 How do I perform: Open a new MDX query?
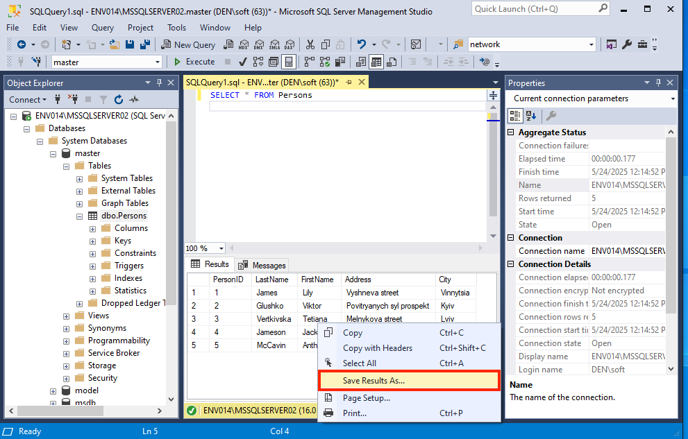click(244, 44)
